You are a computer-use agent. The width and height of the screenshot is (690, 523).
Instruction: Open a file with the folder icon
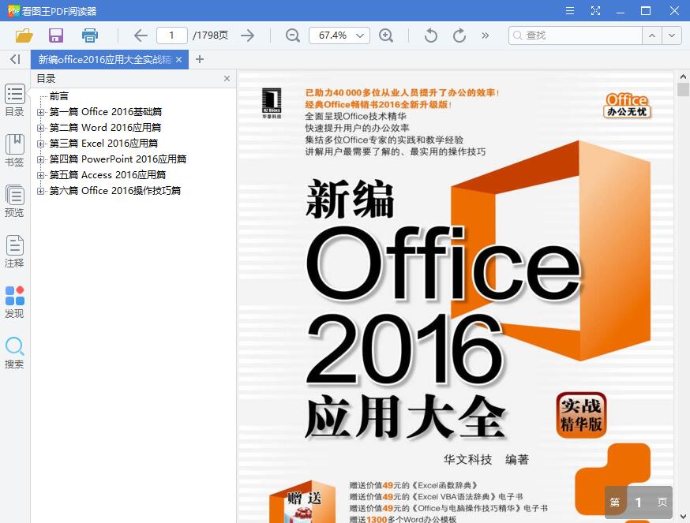24,35
